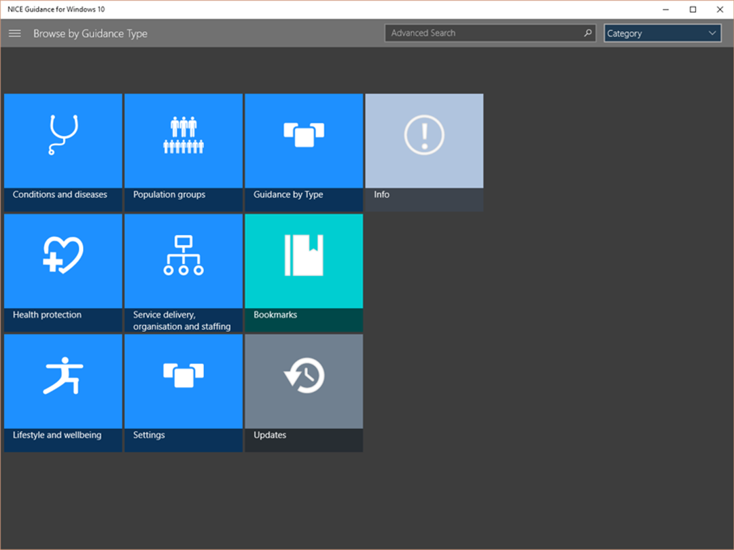Select the Conditions and diseases label
Viewport: 734px width, 550px height.
point(60,195)
